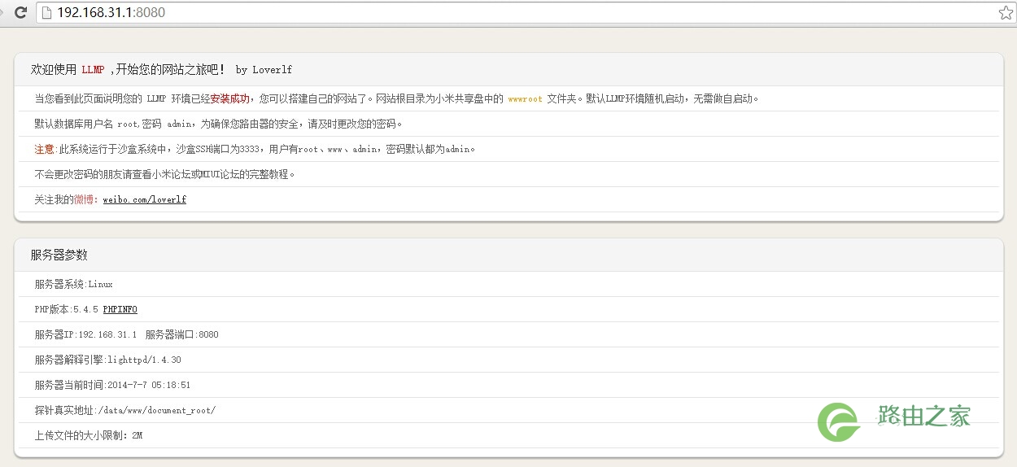The height and width of the screenshot is (467, 1017).
Task: Select the PHP version value 5.4.5
Action: [85, 310]
